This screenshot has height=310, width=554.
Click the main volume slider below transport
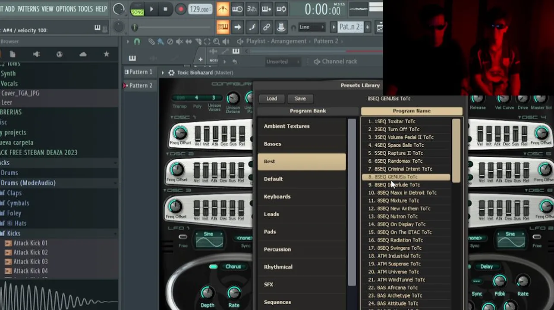(173, 28)
